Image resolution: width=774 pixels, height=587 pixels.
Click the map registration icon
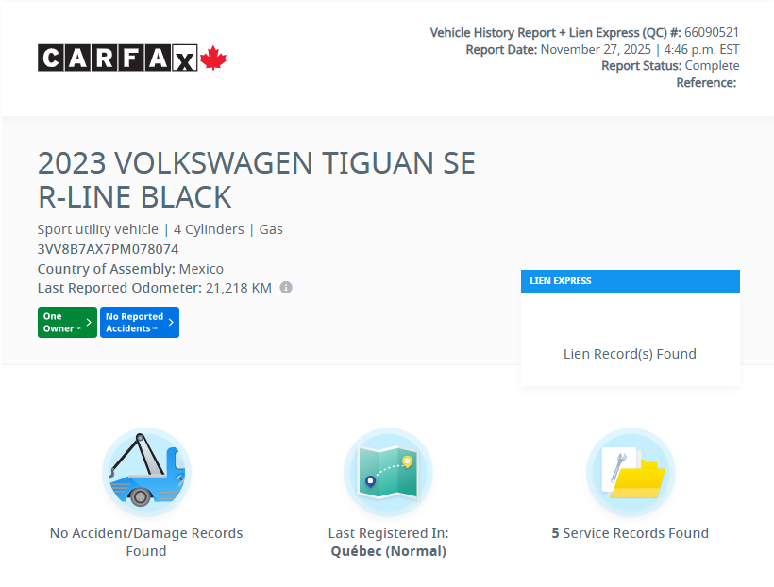pos(388,472)
